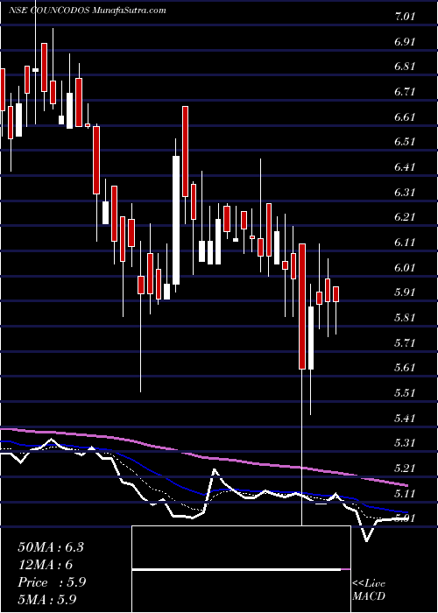Click the 6.61 price axis label

[405, 116]
